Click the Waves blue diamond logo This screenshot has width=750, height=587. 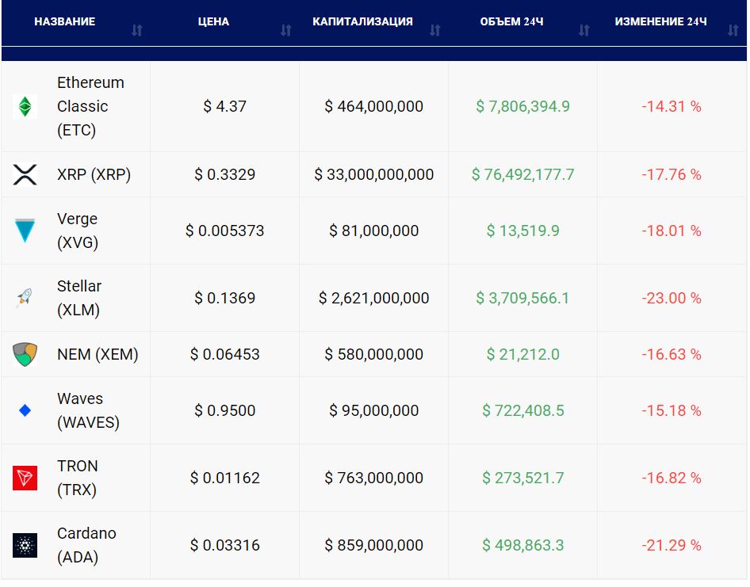coord(25,410)
